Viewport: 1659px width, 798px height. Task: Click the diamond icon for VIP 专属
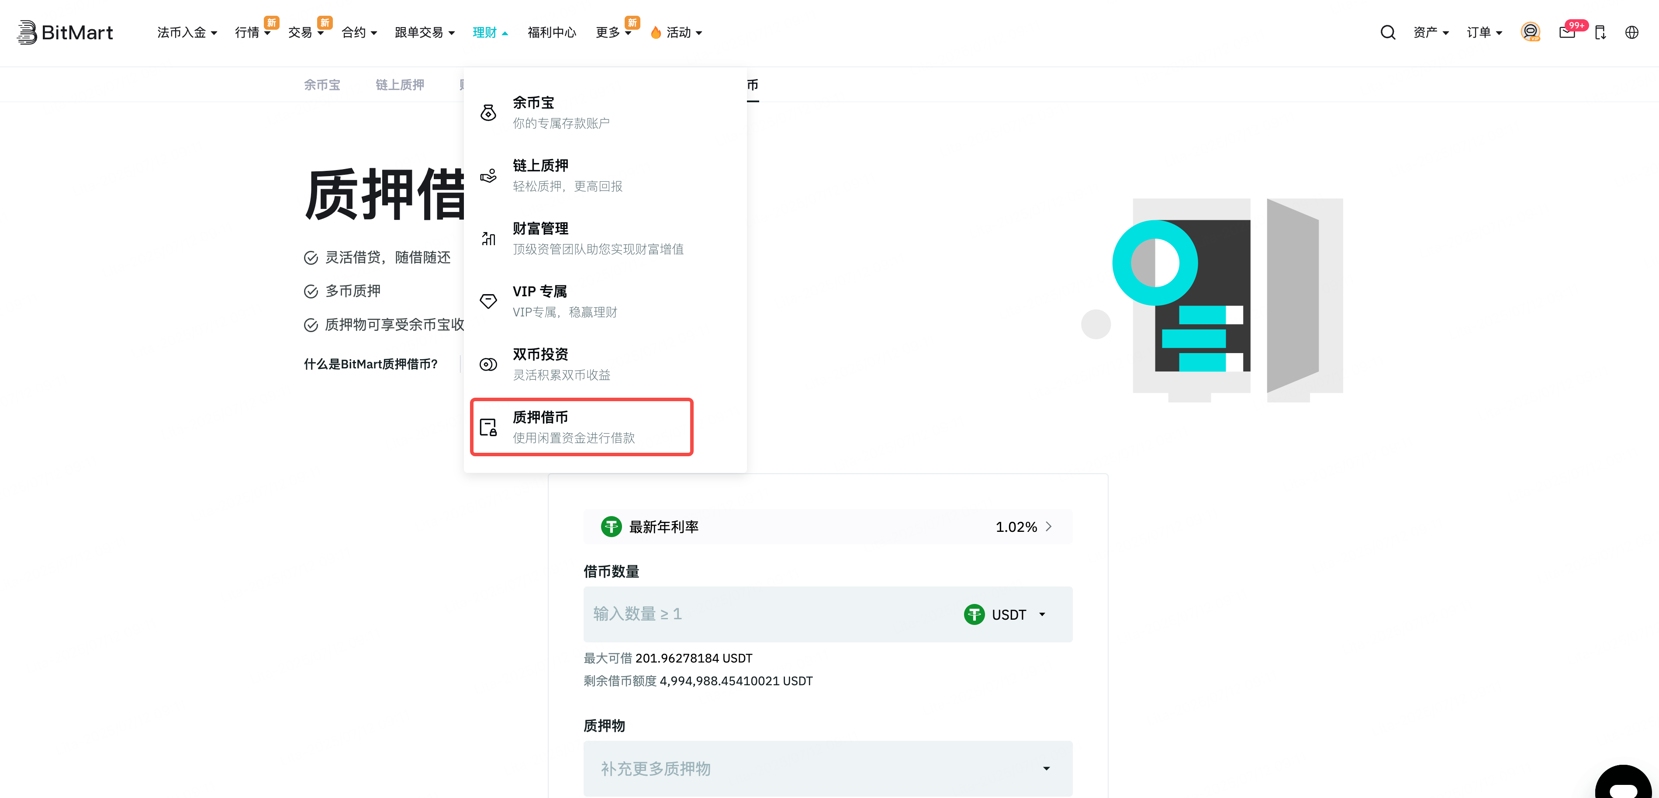(x=488, y=301)
